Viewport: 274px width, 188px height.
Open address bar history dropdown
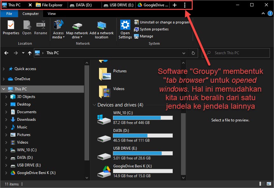point(184,53)
